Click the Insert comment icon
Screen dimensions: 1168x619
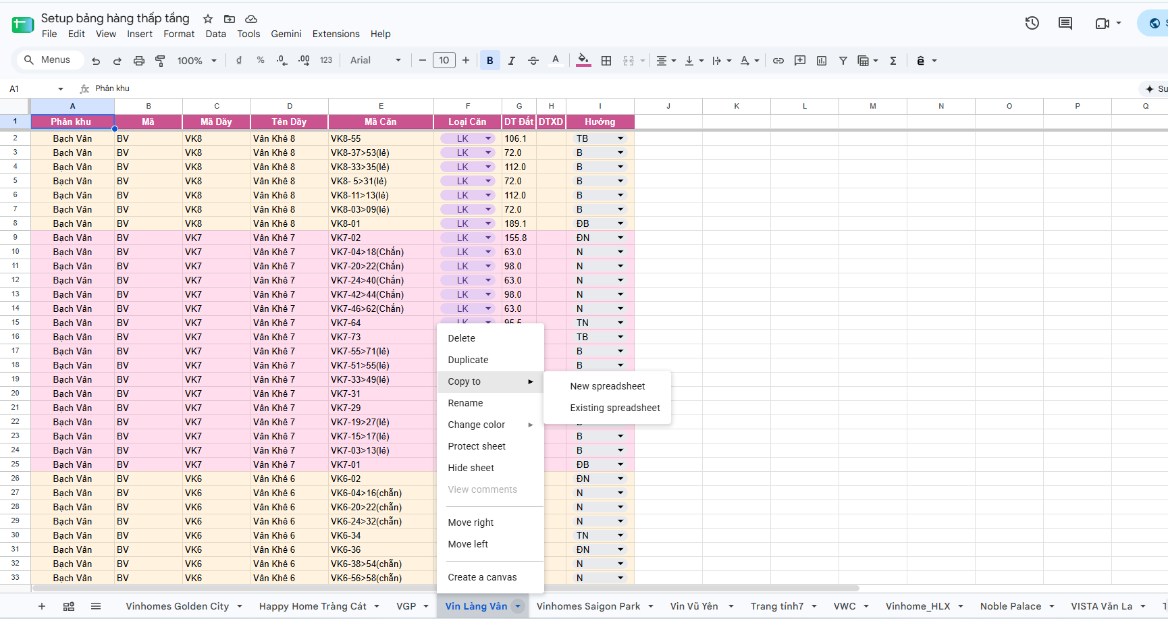click(800, 61)
